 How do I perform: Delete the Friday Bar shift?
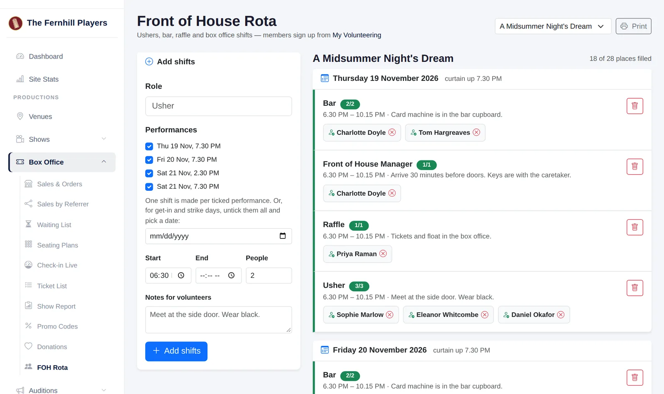click(x=635, y=377)
